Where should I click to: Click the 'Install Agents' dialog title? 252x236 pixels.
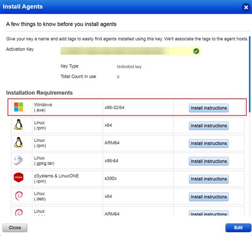click(23, 6)
